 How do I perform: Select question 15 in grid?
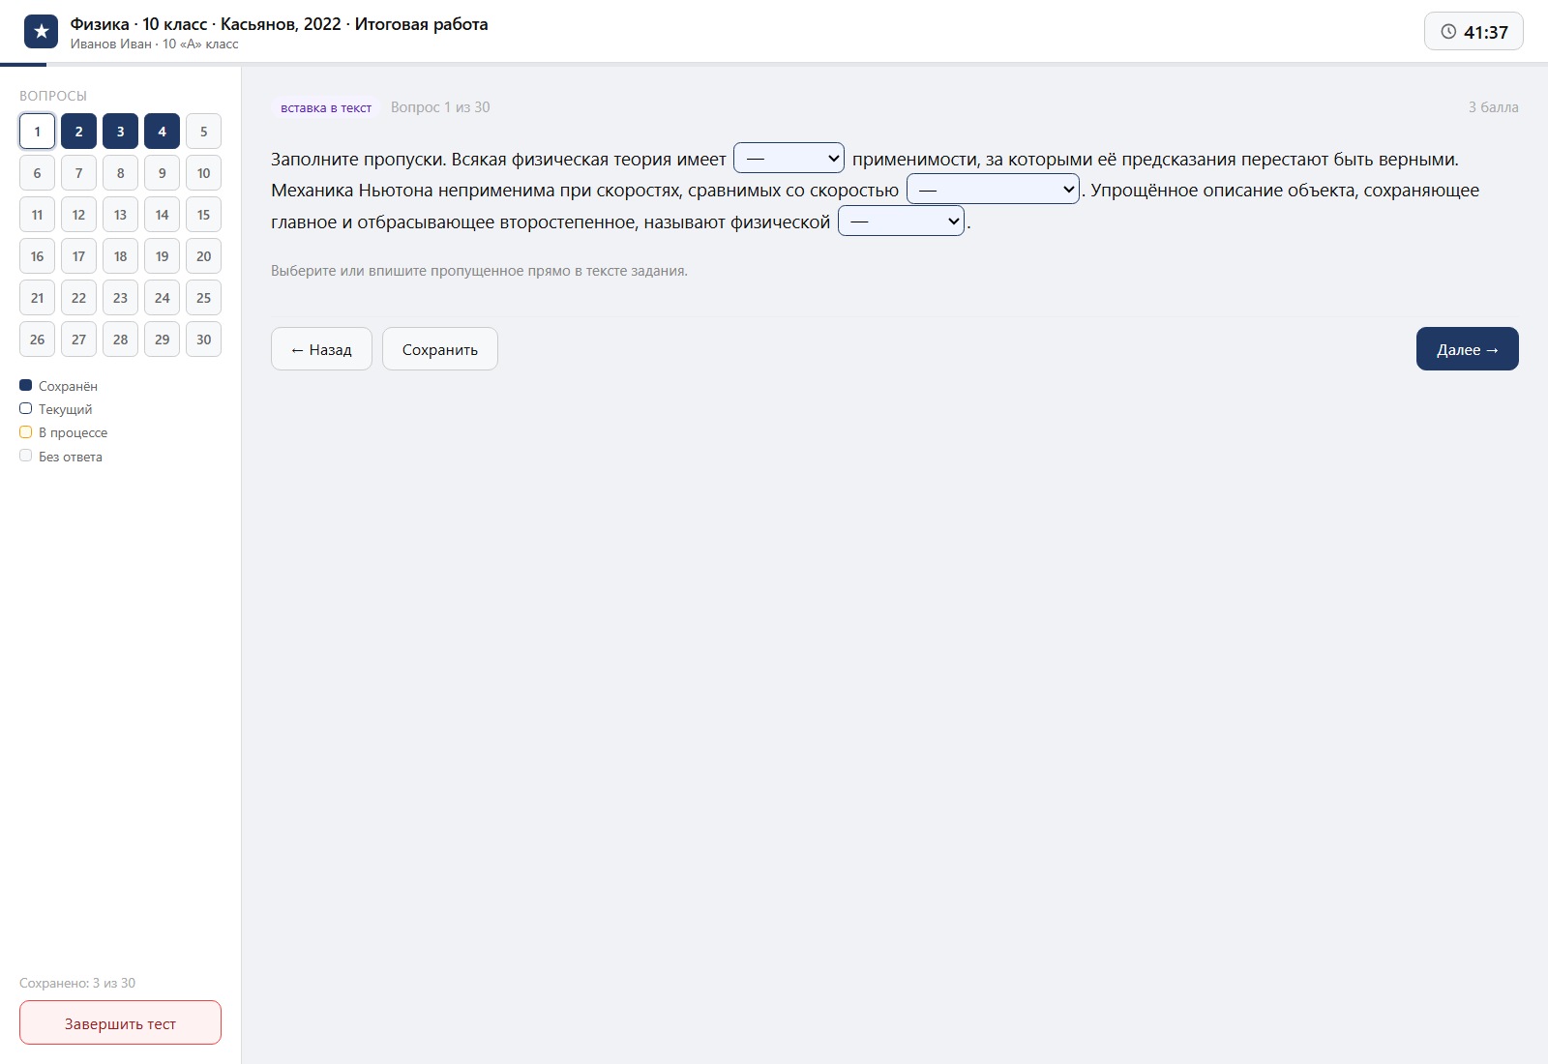pos(203,215)
